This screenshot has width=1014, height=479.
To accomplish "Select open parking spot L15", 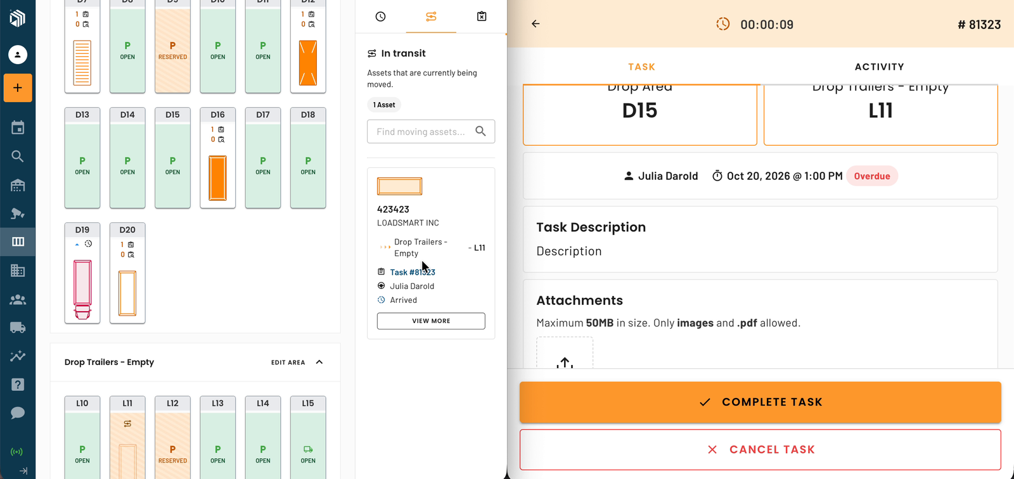I will click(308, 437).
